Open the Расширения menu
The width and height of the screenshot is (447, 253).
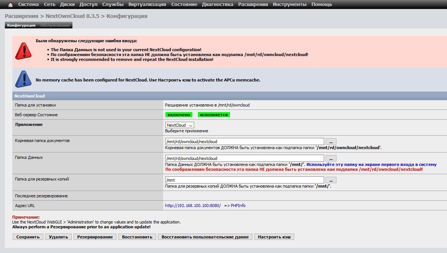(x=253, y=4)
